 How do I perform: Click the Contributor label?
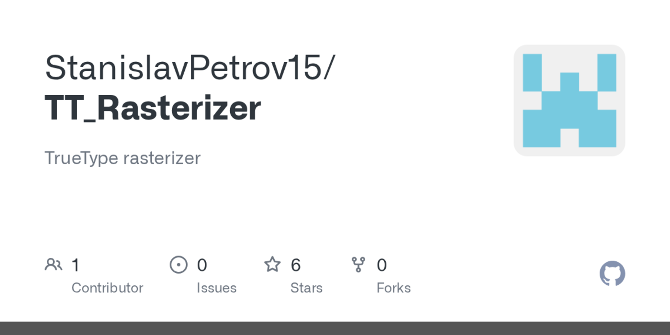[107, 288]
